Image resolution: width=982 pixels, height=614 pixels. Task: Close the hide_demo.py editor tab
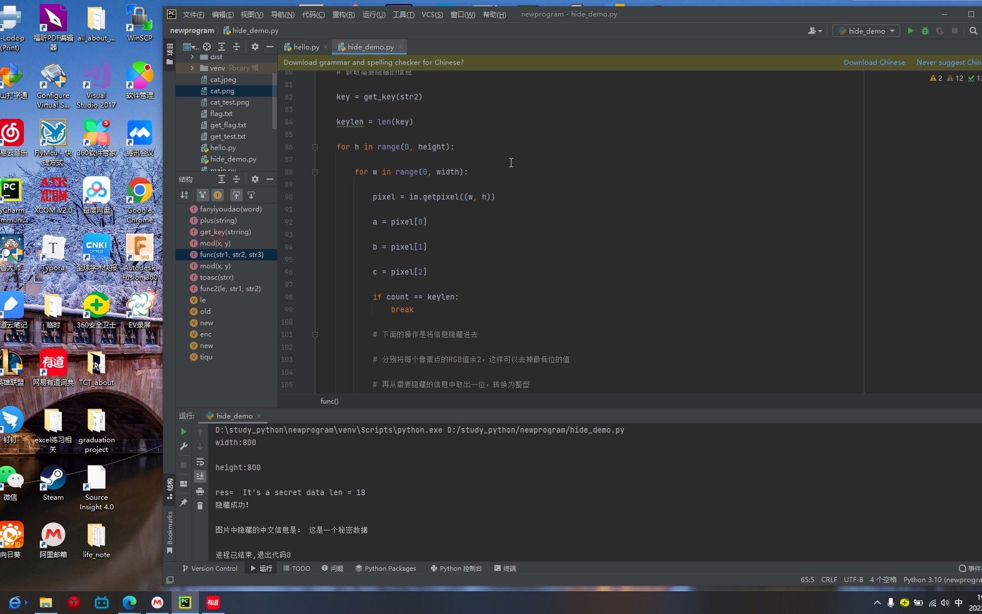point(400,47)
